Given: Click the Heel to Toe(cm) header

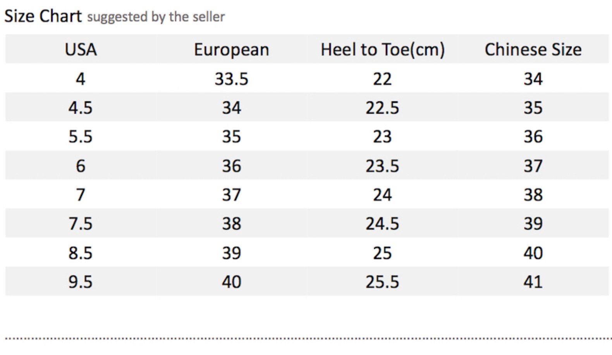Looking at the screenshot, I should 383,50.
